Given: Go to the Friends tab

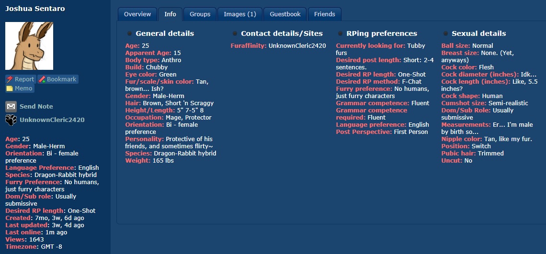Looking at the screenshot, I should coord(325,14).
